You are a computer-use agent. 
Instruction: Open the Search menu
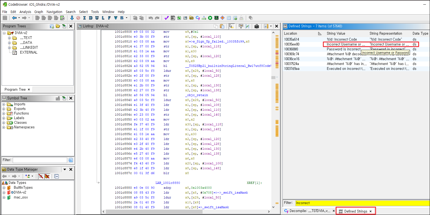pos(71,12)
